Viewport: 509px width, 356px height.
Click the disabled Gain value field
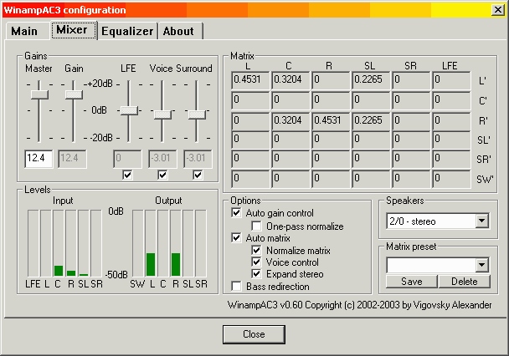point(72,159)
